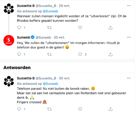Open Sunweb's red profile avatar

click(9, 40)
